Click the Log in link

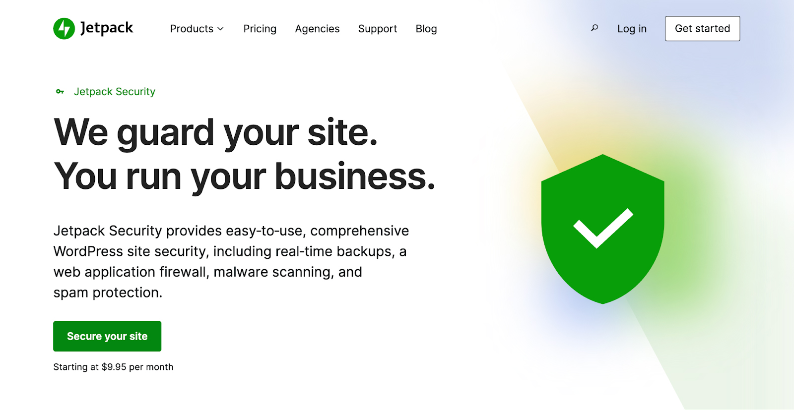632,29
